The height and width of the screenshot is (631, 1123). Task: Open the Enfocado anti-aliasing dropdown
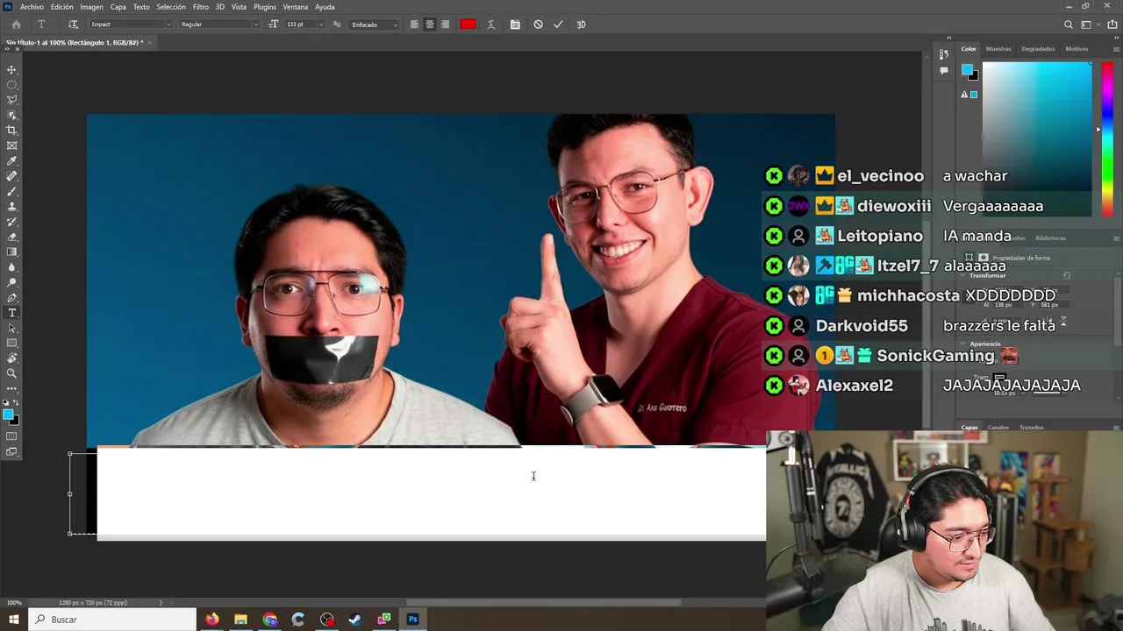click(375, 25)
